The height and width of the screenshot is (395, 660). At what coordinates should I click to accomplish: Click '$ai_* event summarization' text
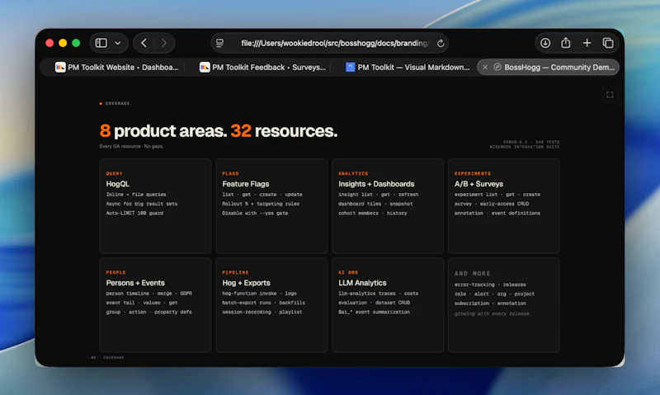374,312
